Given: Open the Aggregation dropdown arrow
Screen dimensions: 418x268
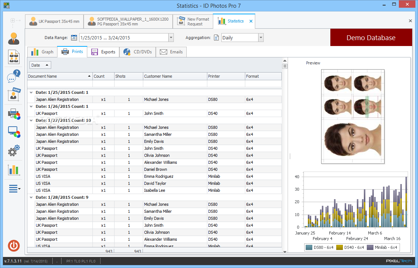Looking at the screenshot, I should (261, 38).
